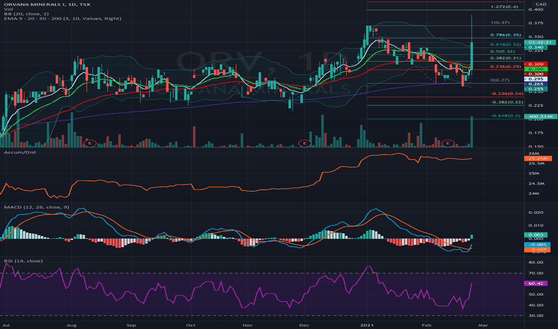Viewport: 558px width, 329px height.
Task: Click the blue -0.005 MACD value label
Action: 538,245
